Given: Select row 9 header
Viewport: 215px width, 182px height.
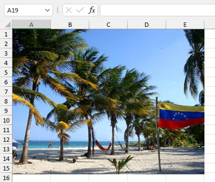Looking at the screenshot, I should point(6,111).
